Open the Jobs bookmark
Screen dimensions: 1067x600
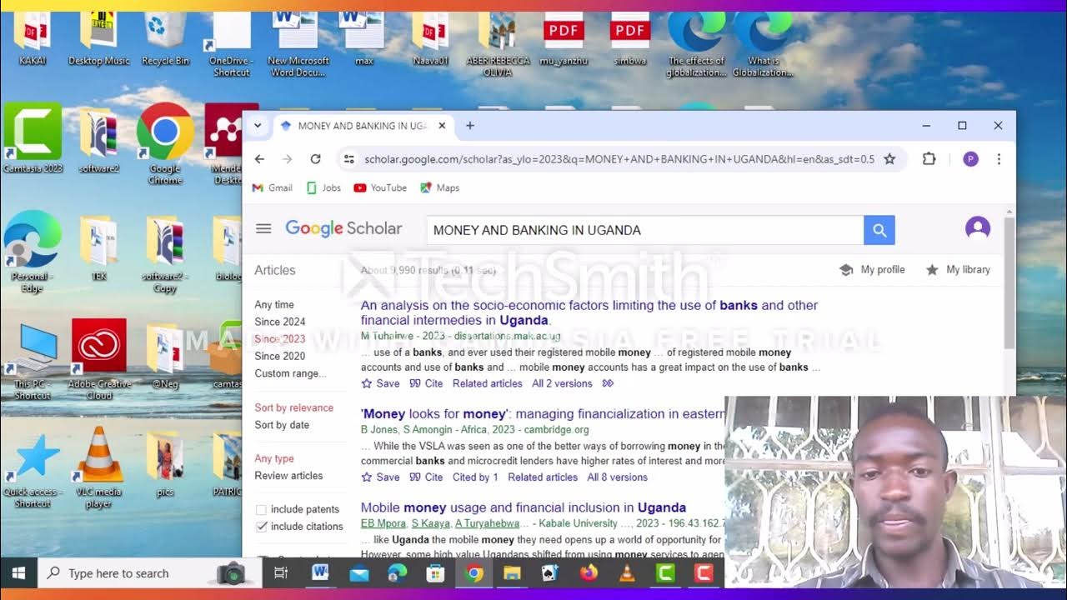(x=323, y=187)
